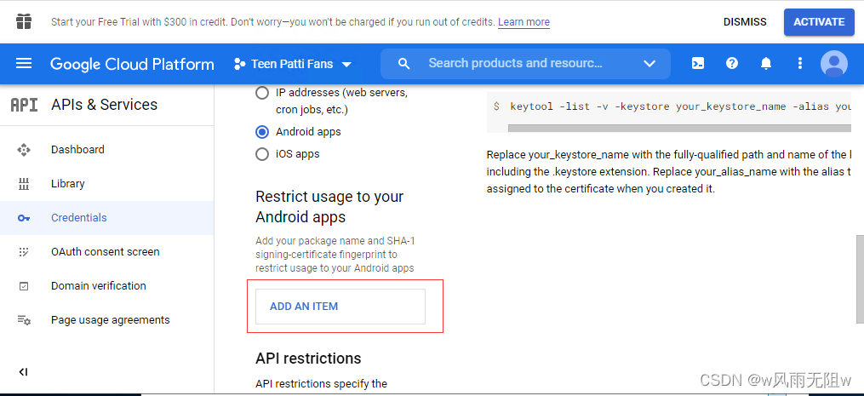Screen dimensions: 864x396
Task: Click the horizontal scrollbar under keytool command
Action: click(x=678, y=128)
